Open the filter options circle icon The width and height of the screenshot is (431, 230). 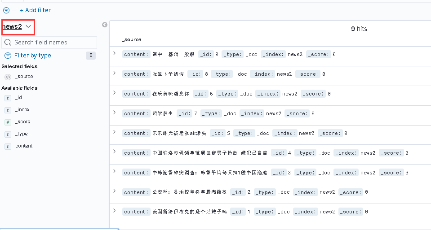coord(6,10)
